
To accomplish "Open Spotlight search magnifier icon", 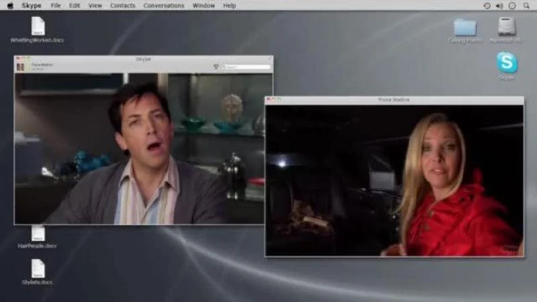I will [526, 5].
